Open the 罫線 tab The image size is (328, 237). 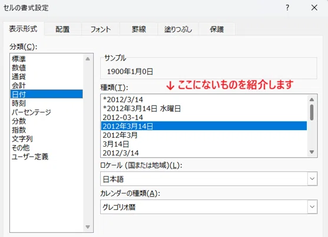point(139,29)
